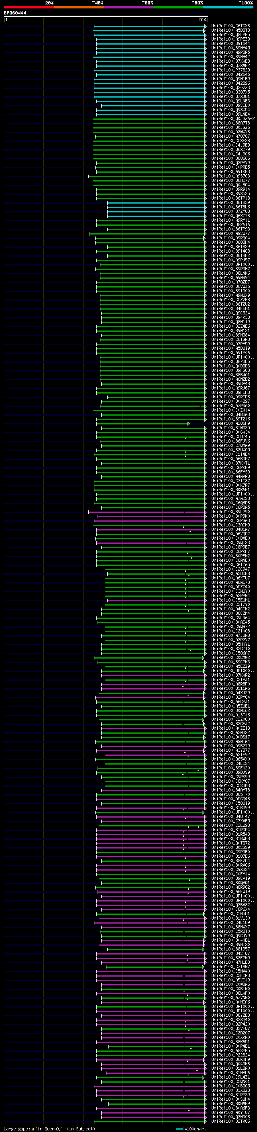Viewport: 257px width, 1132px height.
Task: Select the label UniRef100_B9HH42
Action: coord(230,57)
